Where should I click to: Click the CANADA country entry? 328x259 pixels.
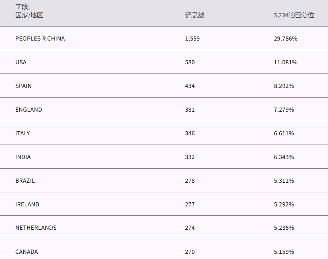point(27,252)
